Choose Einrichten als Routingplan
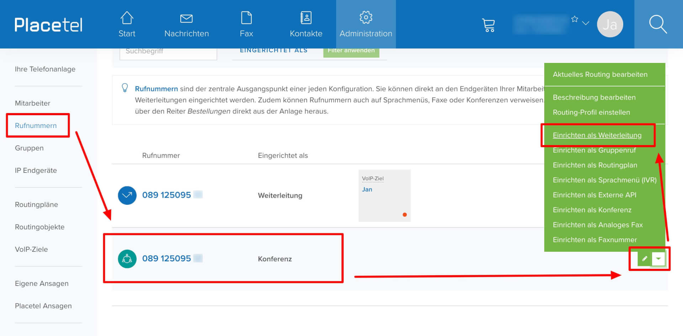683x336 pixels. [x=595, y=165]
